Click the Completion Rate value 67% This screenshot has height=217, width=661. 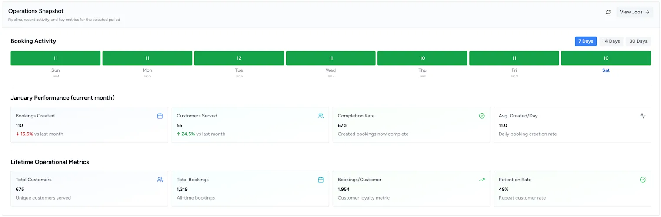(x=342, y=125)
